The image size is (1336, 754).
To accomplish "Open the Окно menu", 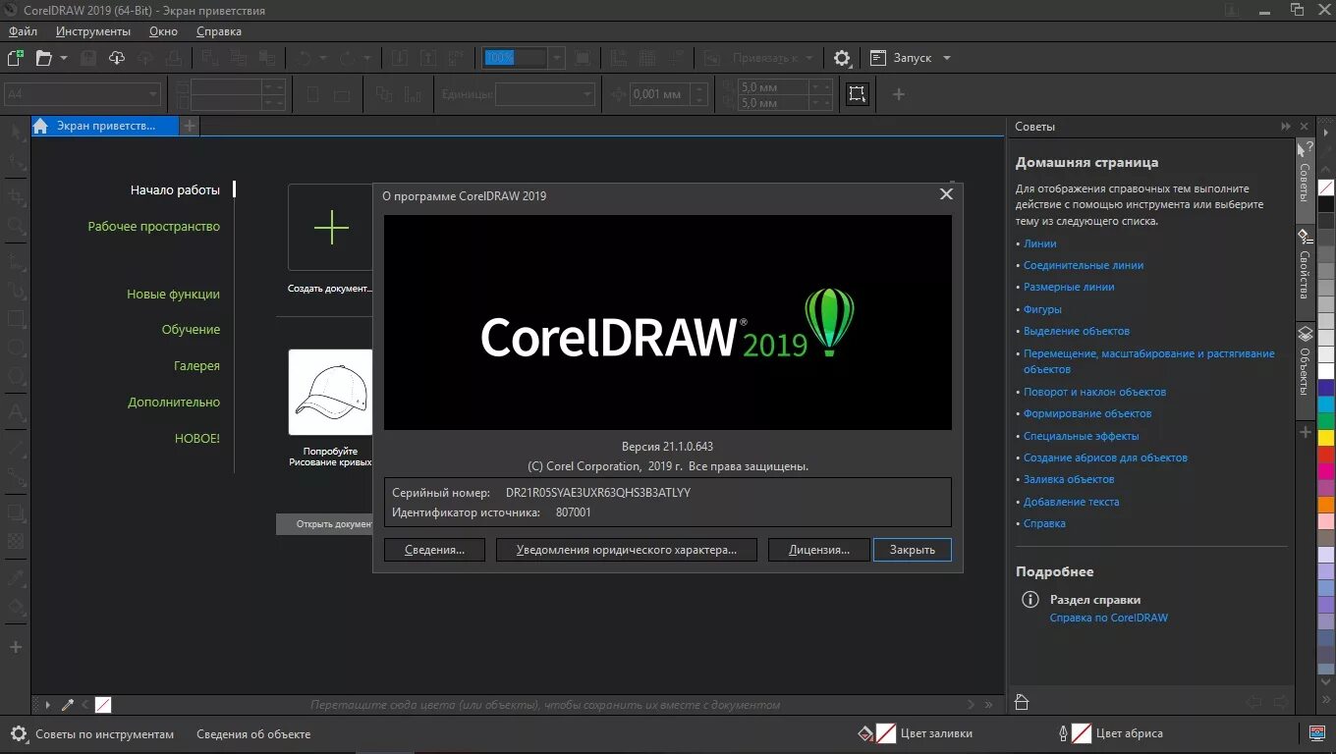I will (x=163, y=30).
